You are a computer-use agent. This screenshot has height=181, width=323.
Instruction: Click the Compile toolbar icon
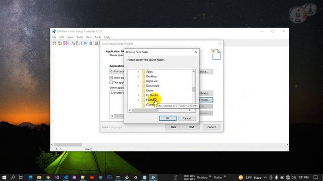point(73,43)
